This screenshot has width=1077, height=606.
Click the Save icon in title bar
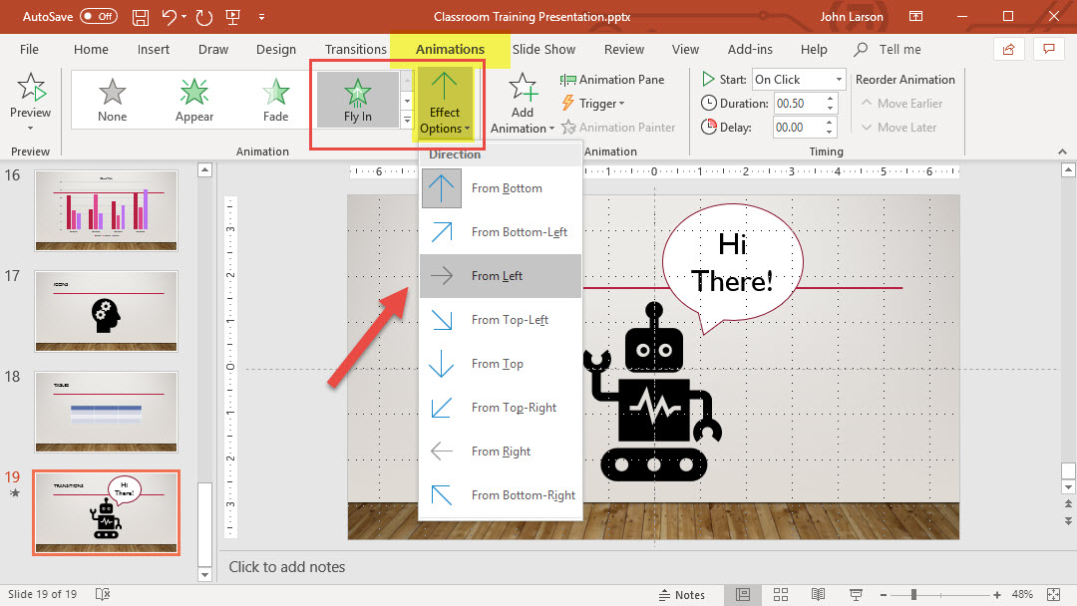coord(142,17)
